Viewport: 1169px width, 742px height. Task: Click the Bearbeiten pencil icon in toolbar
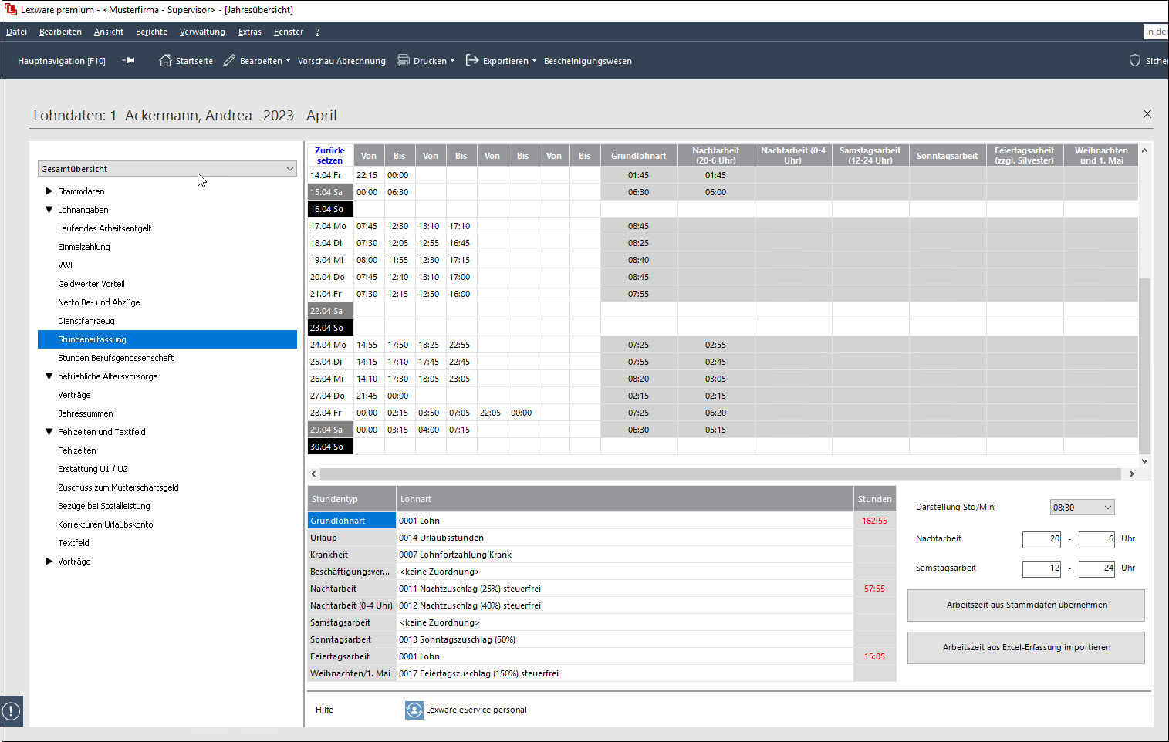point(229,60)
